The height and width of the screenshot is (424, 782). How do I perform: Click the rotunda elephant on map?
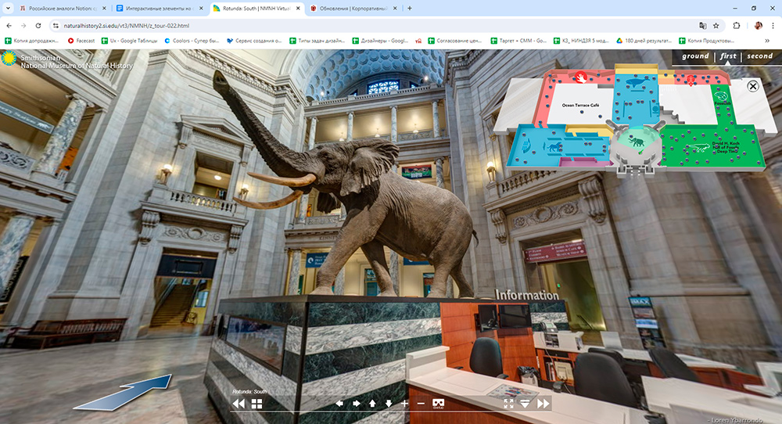coord(637,143)
